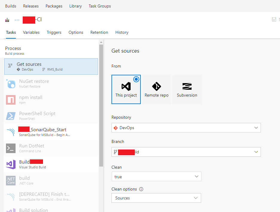Click the npm install task icon

pyautogui.click(x=11, y=100)
